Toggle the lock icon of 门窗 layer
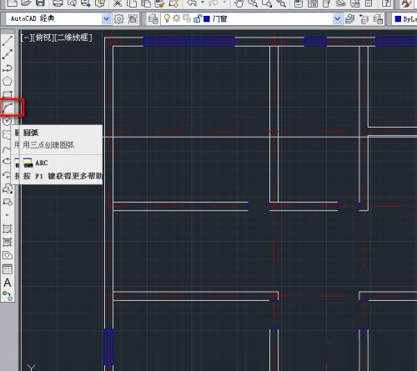 coord(197,18)
